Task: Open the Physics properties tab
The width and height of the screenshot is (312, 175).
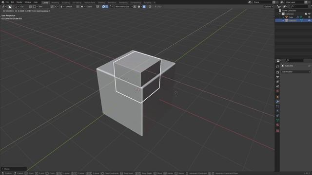Action: click(x=277, y=111)
